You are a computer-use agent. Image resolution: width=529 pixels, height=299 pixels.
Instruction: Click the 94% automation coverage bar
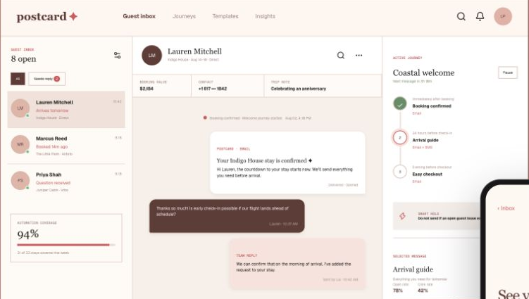pyautogui.click(x=66, y=245)
